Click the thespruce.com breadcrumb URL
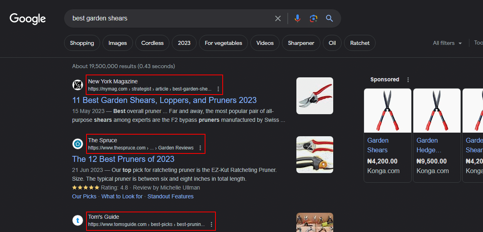This screenshot has height=232, width=483. point(141,148)
